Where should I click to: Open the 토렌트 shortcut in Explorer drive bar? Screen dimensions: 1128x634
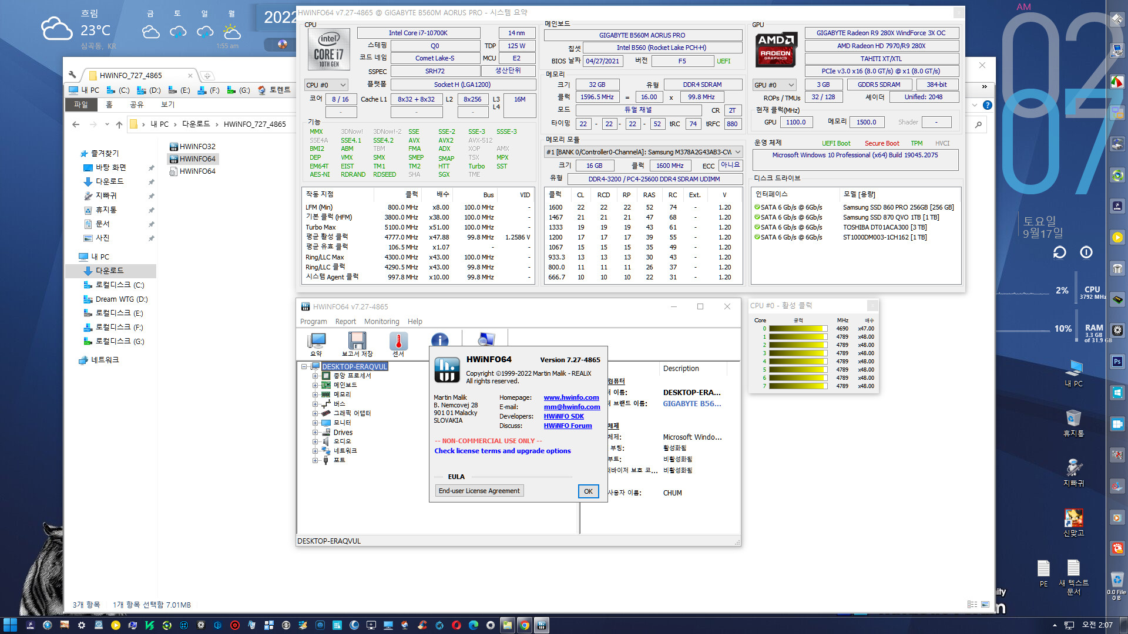click(x=274, y=90)
